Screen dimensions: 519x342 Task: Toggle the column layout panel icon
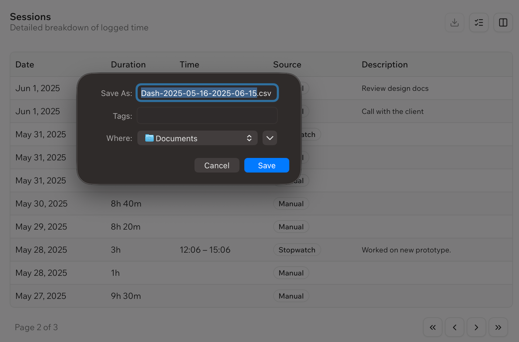pos(503,22)
